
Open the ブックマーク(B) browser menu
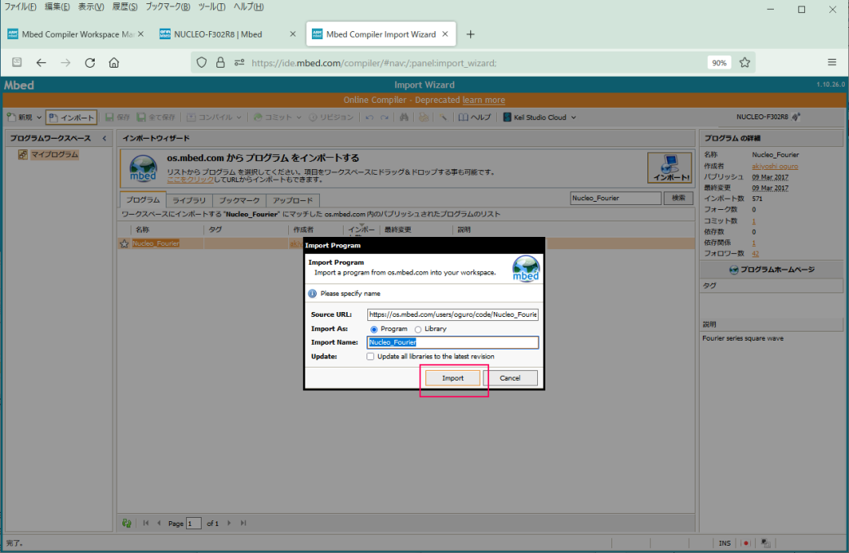coord(167,7)
